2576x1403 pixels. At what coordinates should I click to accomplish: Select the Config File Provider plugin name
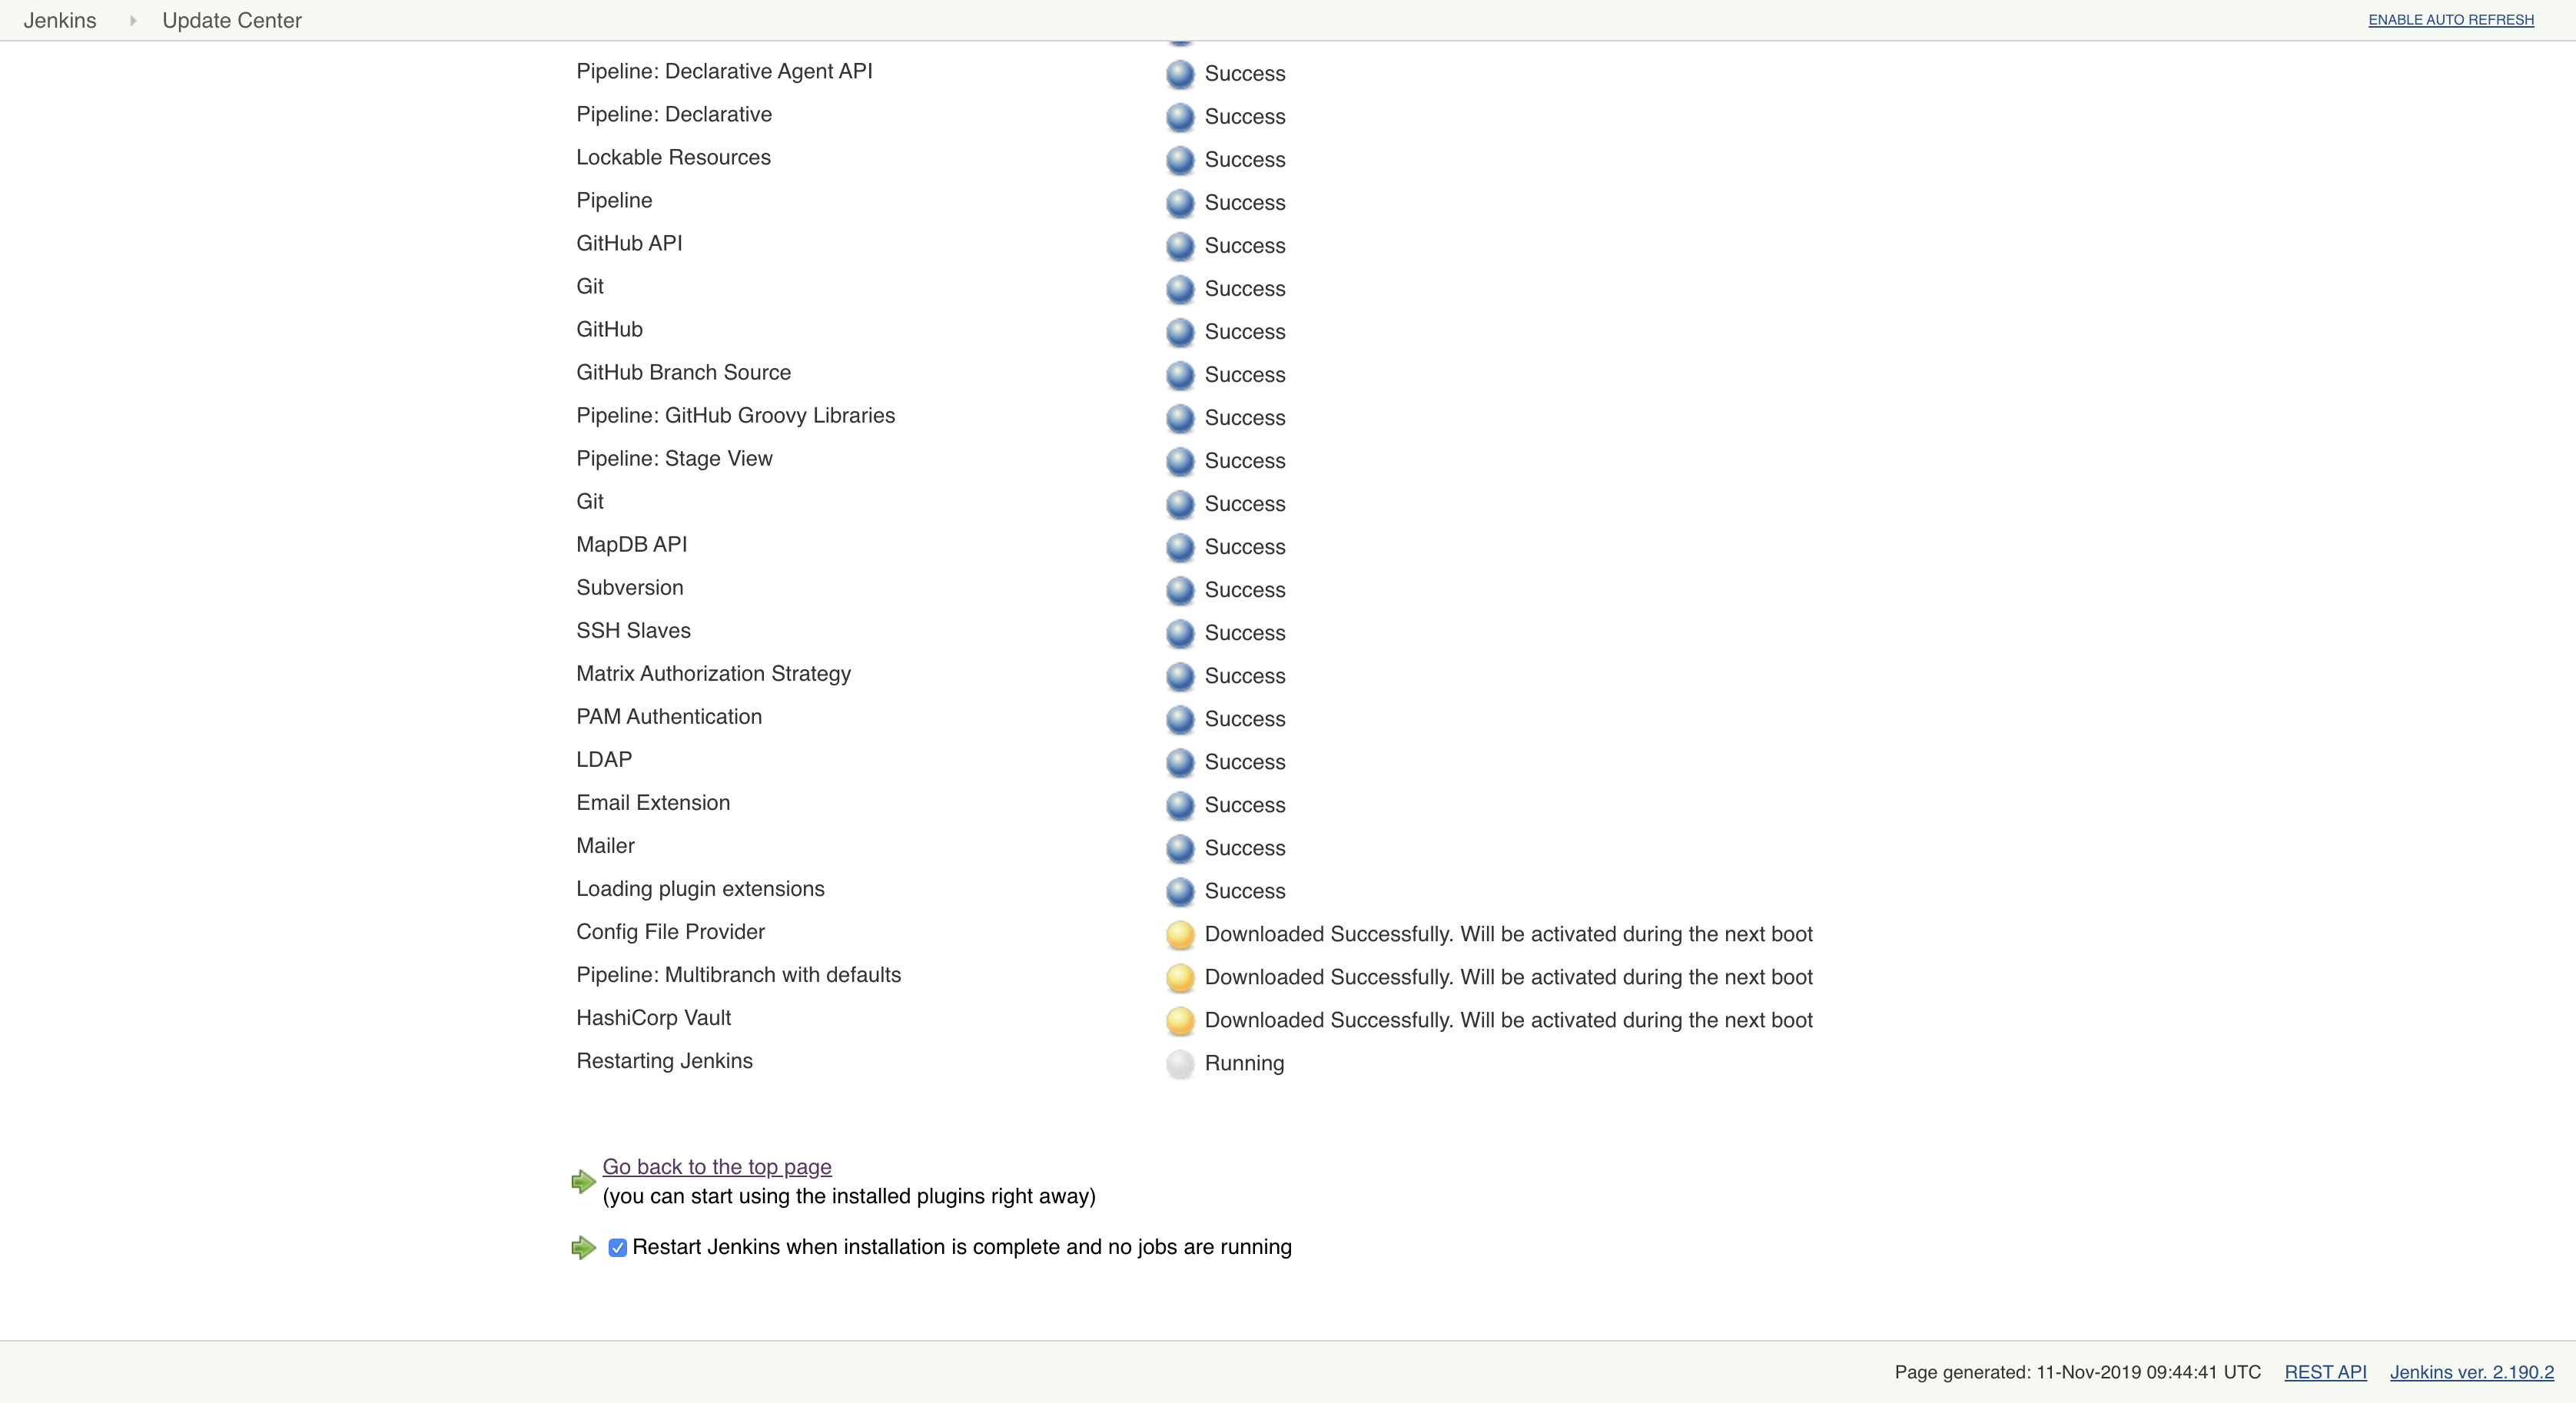(670, 932)
